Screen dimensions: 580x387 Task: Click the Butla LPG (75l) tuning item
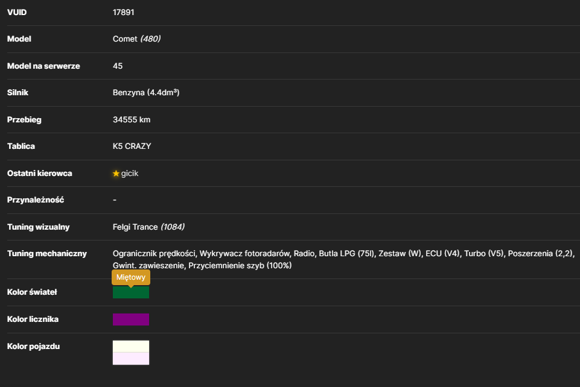(x=346, y=253)
